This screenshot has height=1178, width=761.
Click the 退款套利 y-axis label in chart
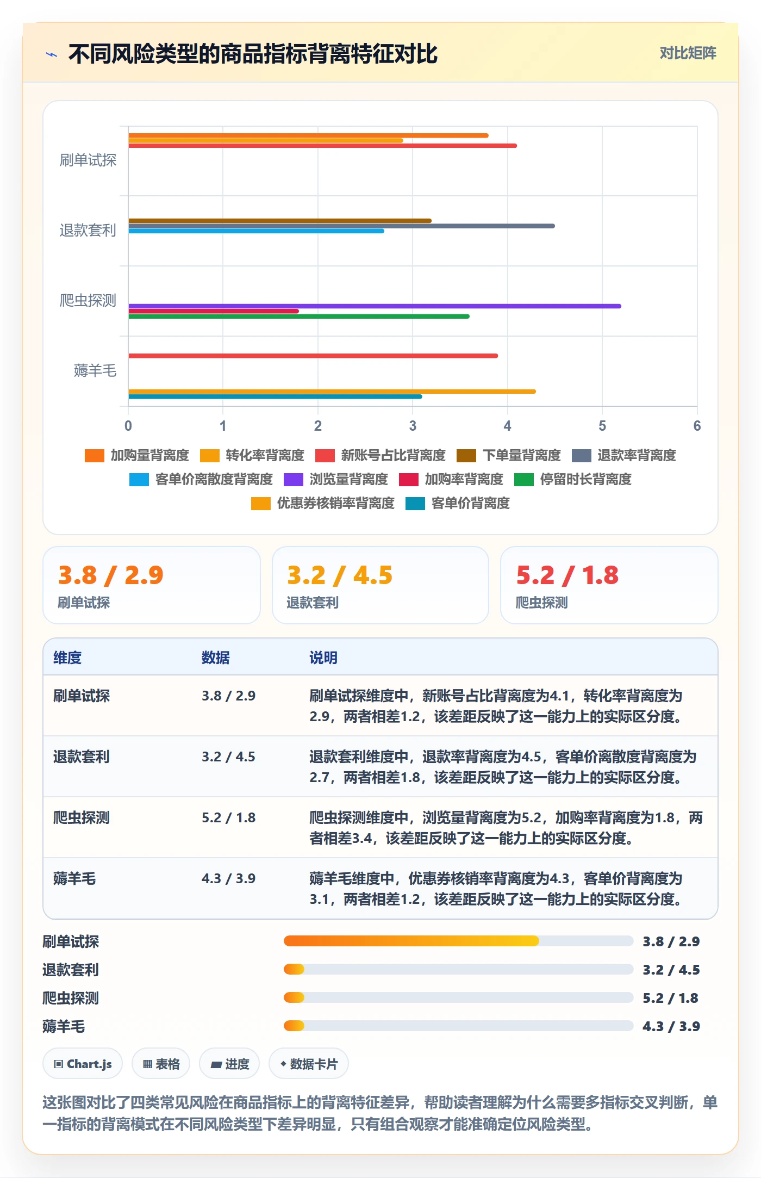click(x=88, y=231)
